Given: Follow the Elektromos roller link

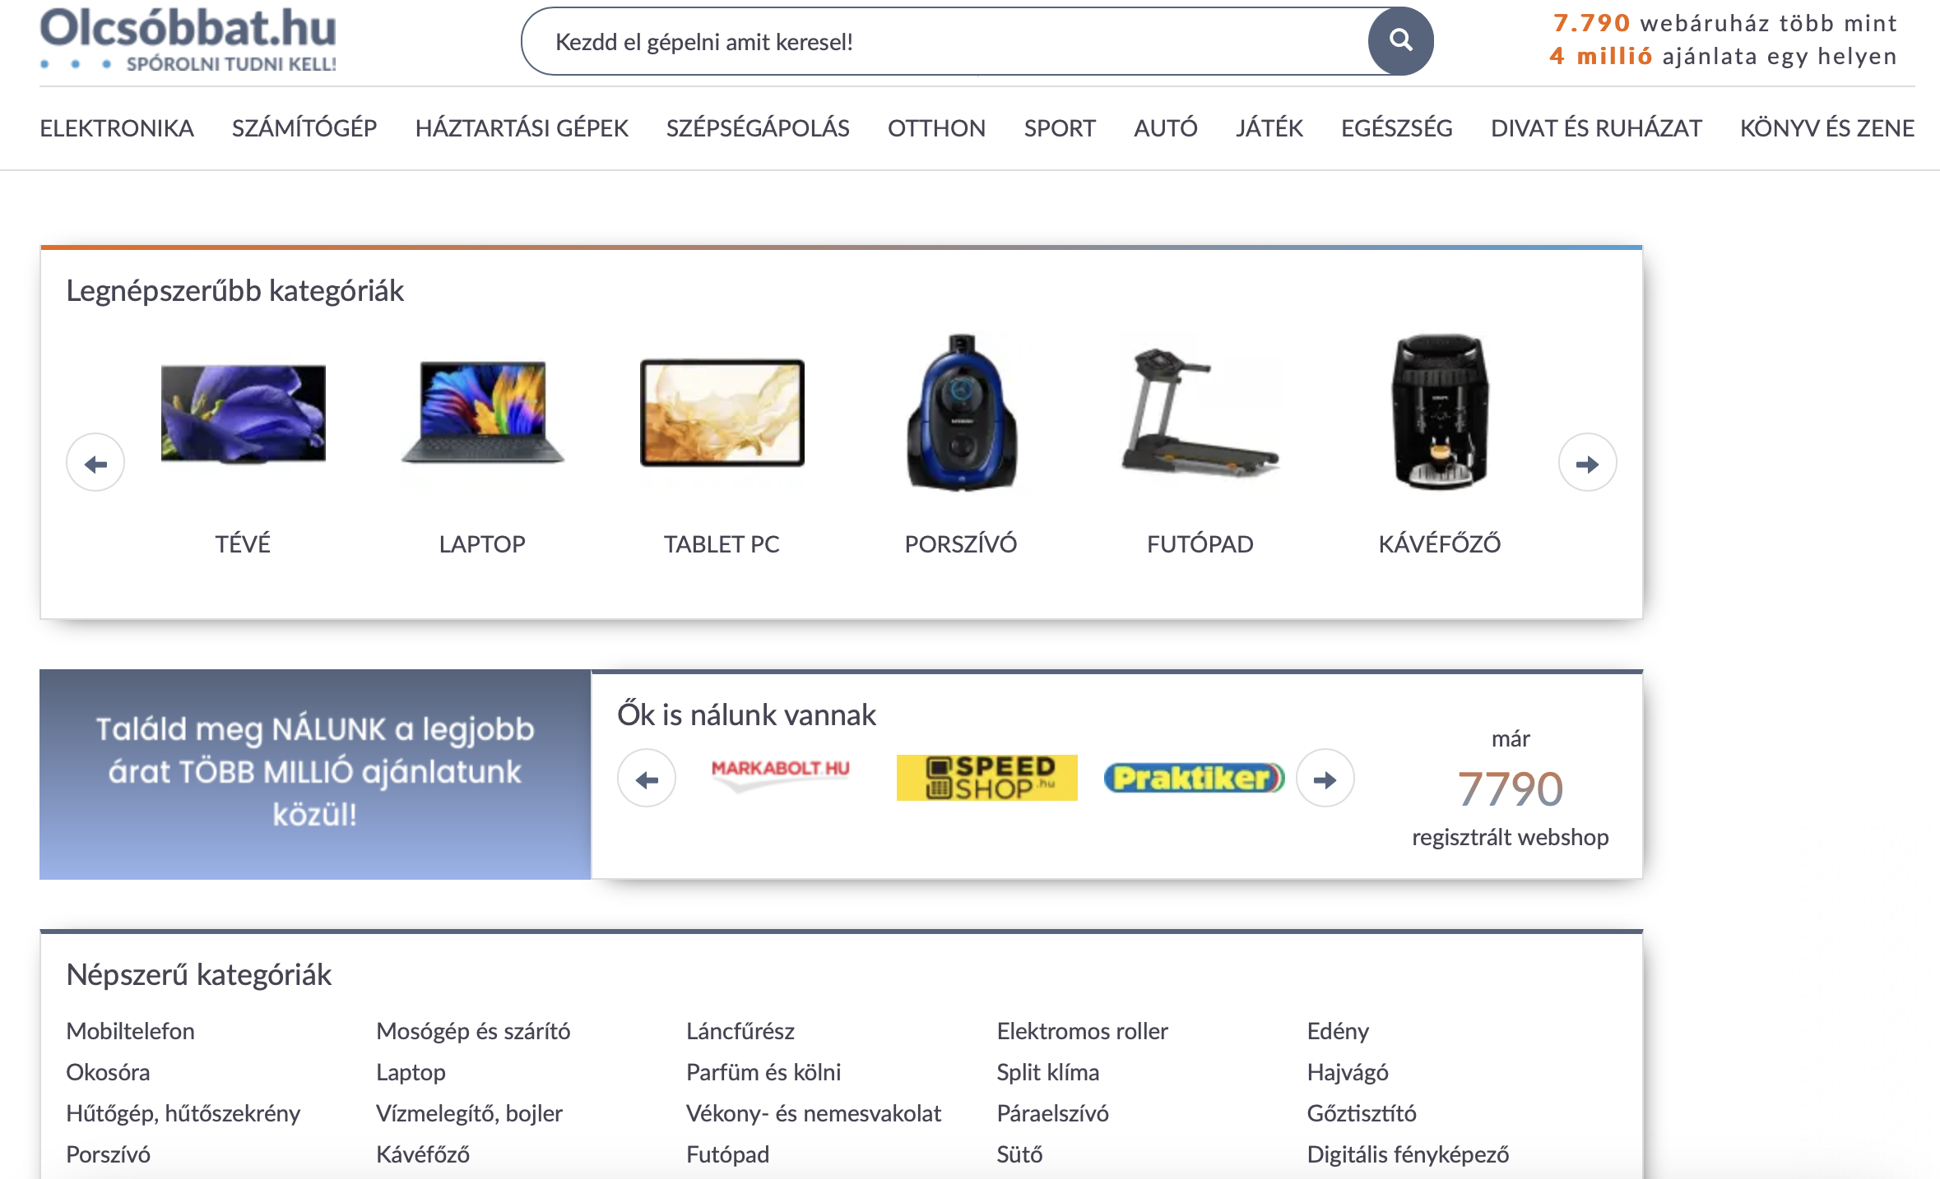Looking at the screenshot, I should 1082,1031.
